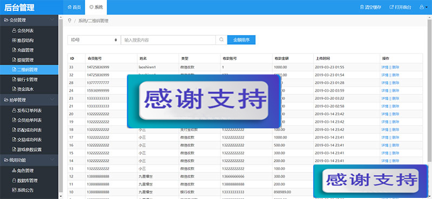Image resolution: width=432 pixels, height=199 pixels.
Task: Click the 姓名 column header
Action: coord(143,58)
